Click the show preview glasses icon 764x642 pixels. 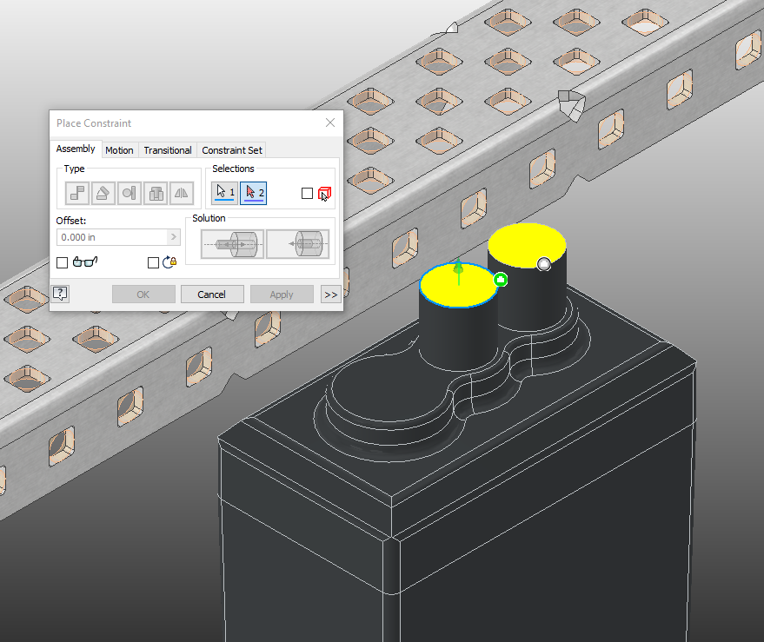85,261
